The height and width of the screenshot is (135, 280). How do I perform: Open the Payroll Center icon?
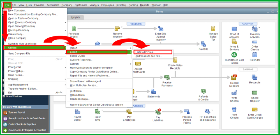78,112
